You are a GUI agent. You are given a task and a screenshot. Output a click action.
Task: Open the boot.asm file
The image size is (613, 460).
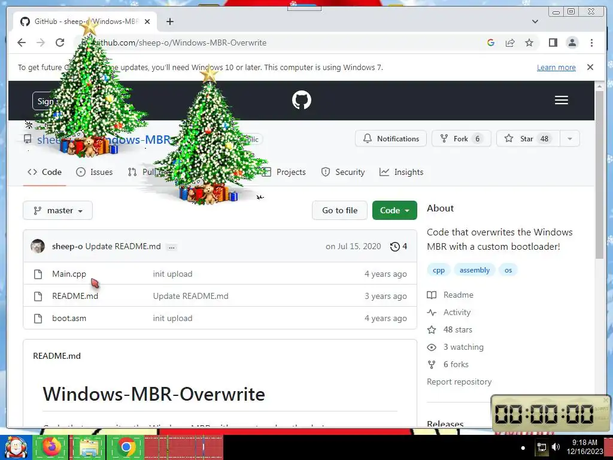(69, 319)
